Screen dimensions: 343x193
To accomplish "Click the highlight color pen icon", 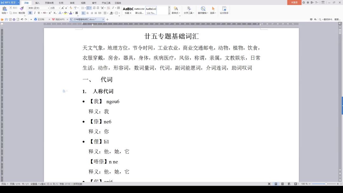I will 65,13.
